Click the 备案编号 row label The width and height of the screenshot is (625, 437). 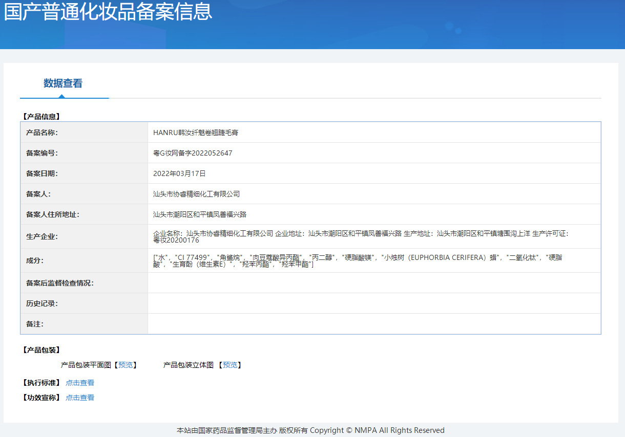coord(42,153)
